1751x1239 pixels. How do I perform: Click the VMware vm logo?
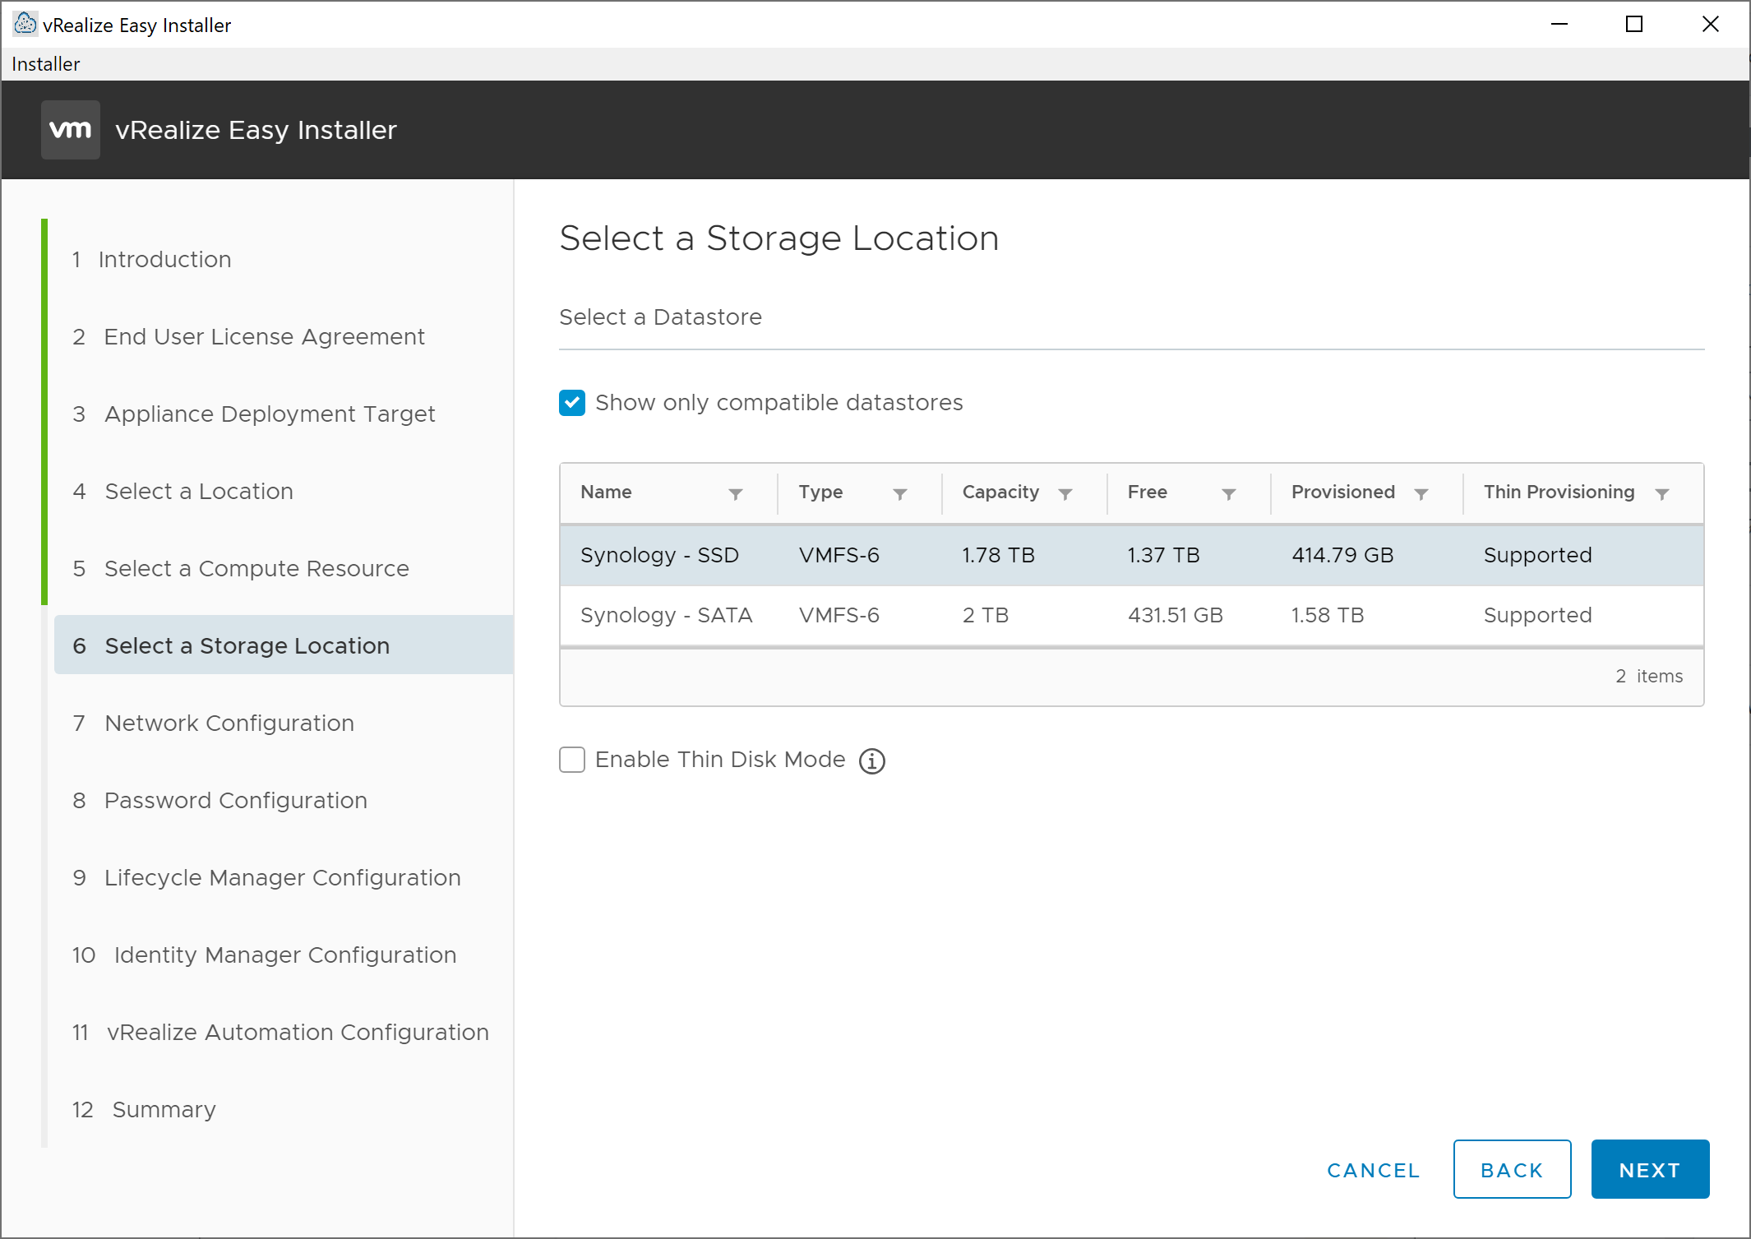pyautogui.click(x=71, y=130)
